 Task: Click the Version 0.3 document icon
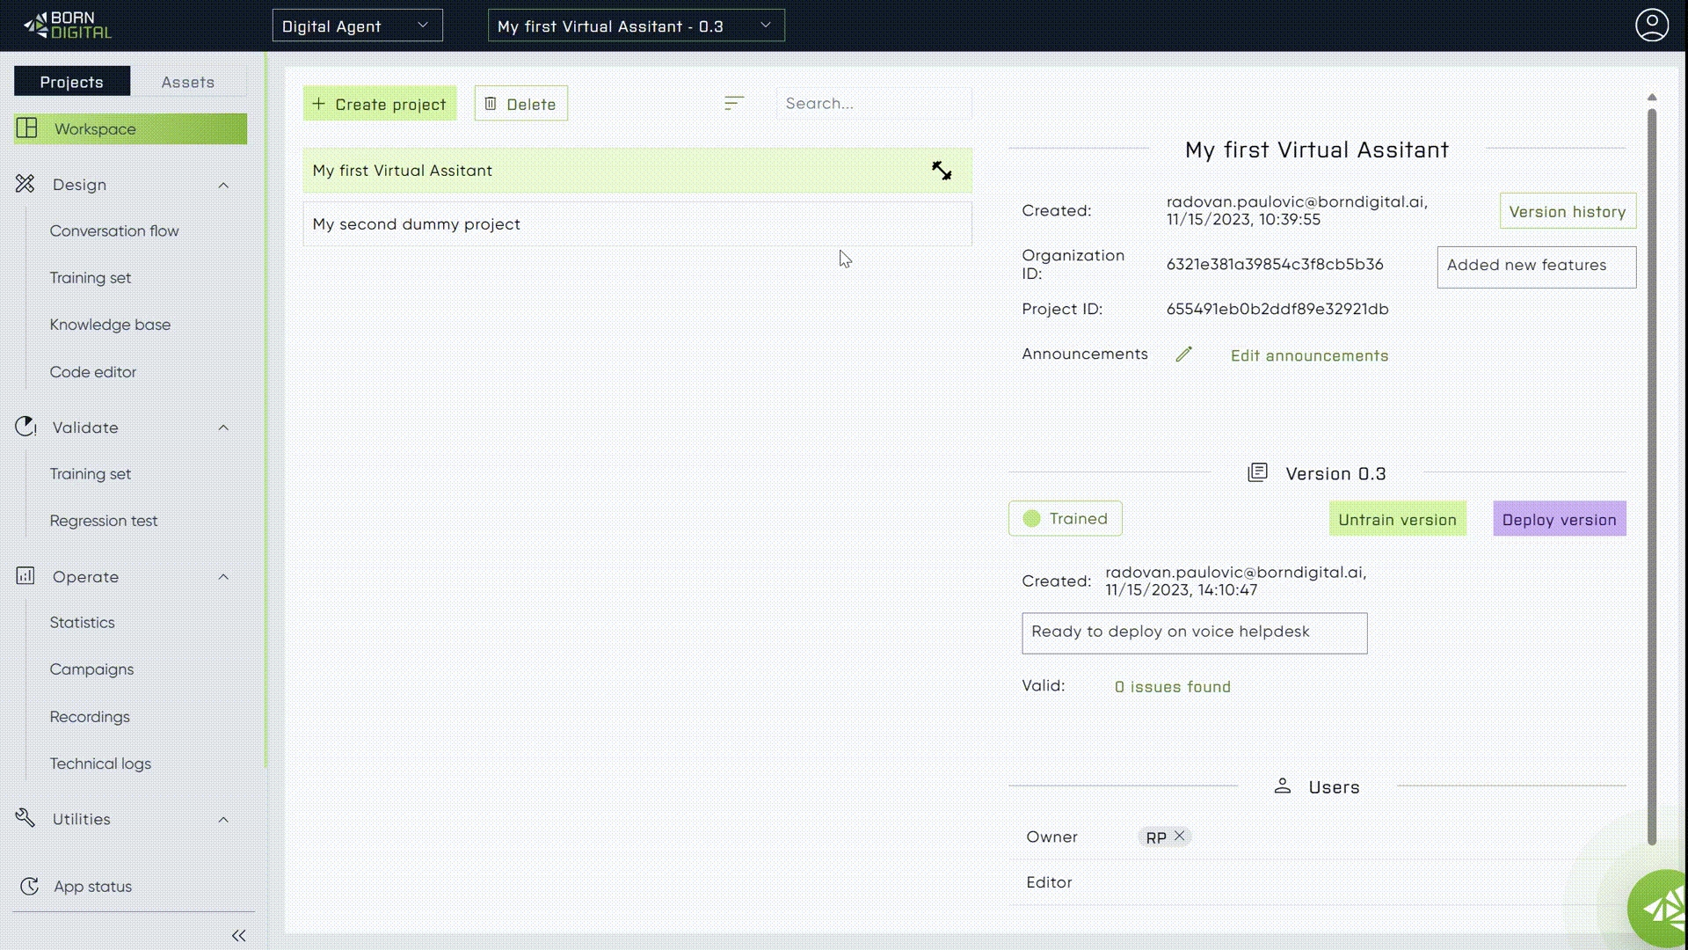[1257, 473]
